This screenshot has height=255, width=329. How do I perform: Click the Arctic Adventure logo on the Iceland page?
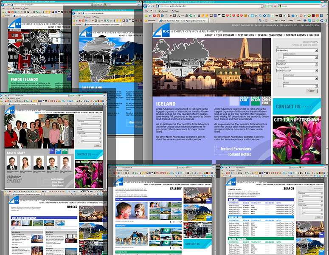point(161,30)
